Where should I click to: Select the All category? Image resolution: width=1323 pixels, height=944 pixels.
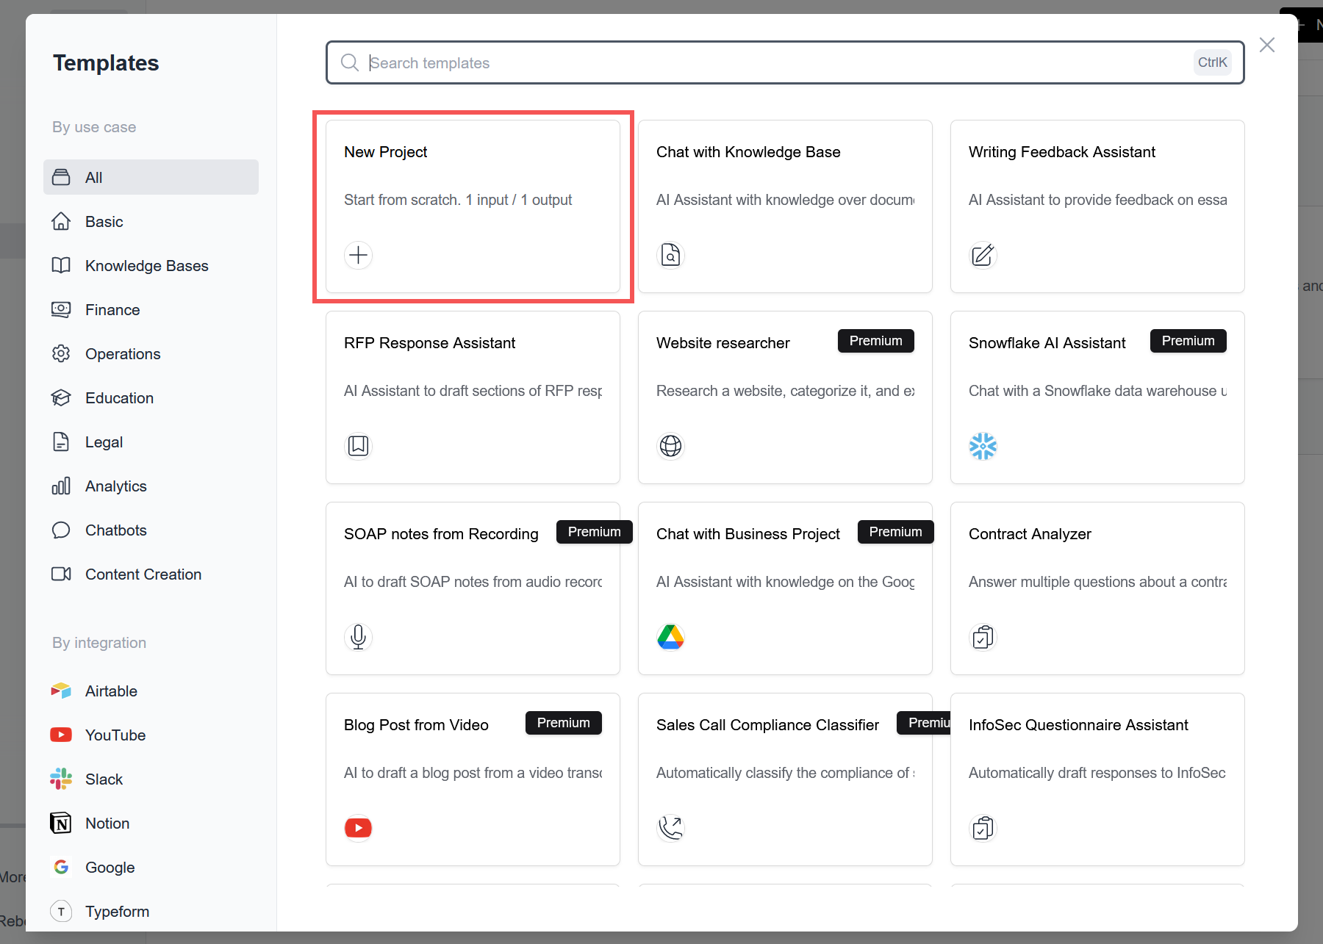[151, 177]
